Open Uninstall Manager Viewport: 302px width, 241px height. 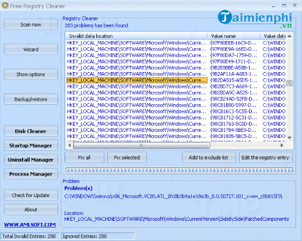click(31, 160)
